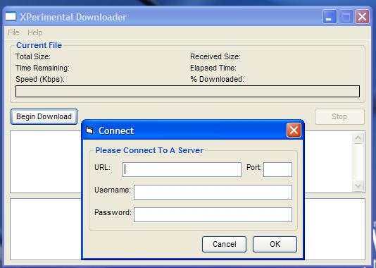This screenshot has height=268, width=376.
Task: Click OK in the Connect dialog
Action: (275, 244)
